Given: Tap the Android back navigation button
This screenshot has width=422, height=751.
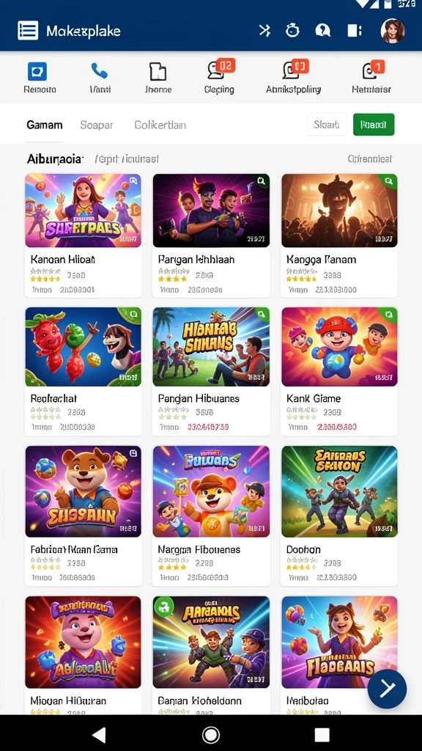Looking at the screenshot, I should coord(99,734).
